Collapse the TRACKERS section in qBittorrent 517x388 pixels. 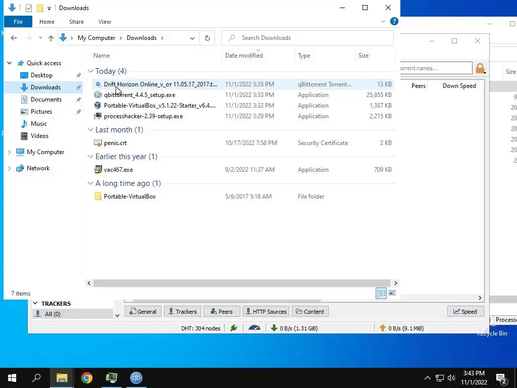(35, 304)
